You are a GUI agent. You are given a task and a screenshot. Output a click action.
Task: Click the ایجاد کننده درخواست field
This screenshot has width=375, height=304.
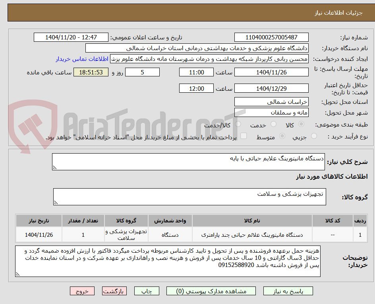click(209, 59)
